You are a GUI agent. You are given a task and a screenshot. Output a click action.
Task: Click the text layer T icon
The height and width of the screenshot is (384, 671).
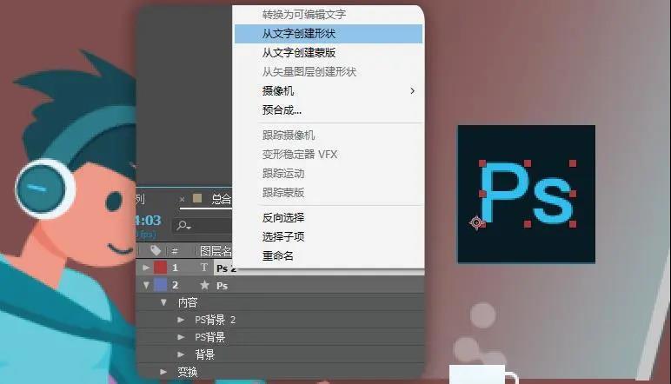204,268
